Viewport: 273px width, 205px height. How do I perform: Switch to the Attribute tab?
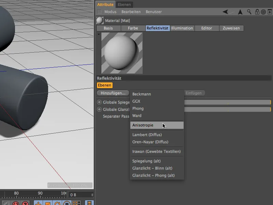(x=105, y=4)
